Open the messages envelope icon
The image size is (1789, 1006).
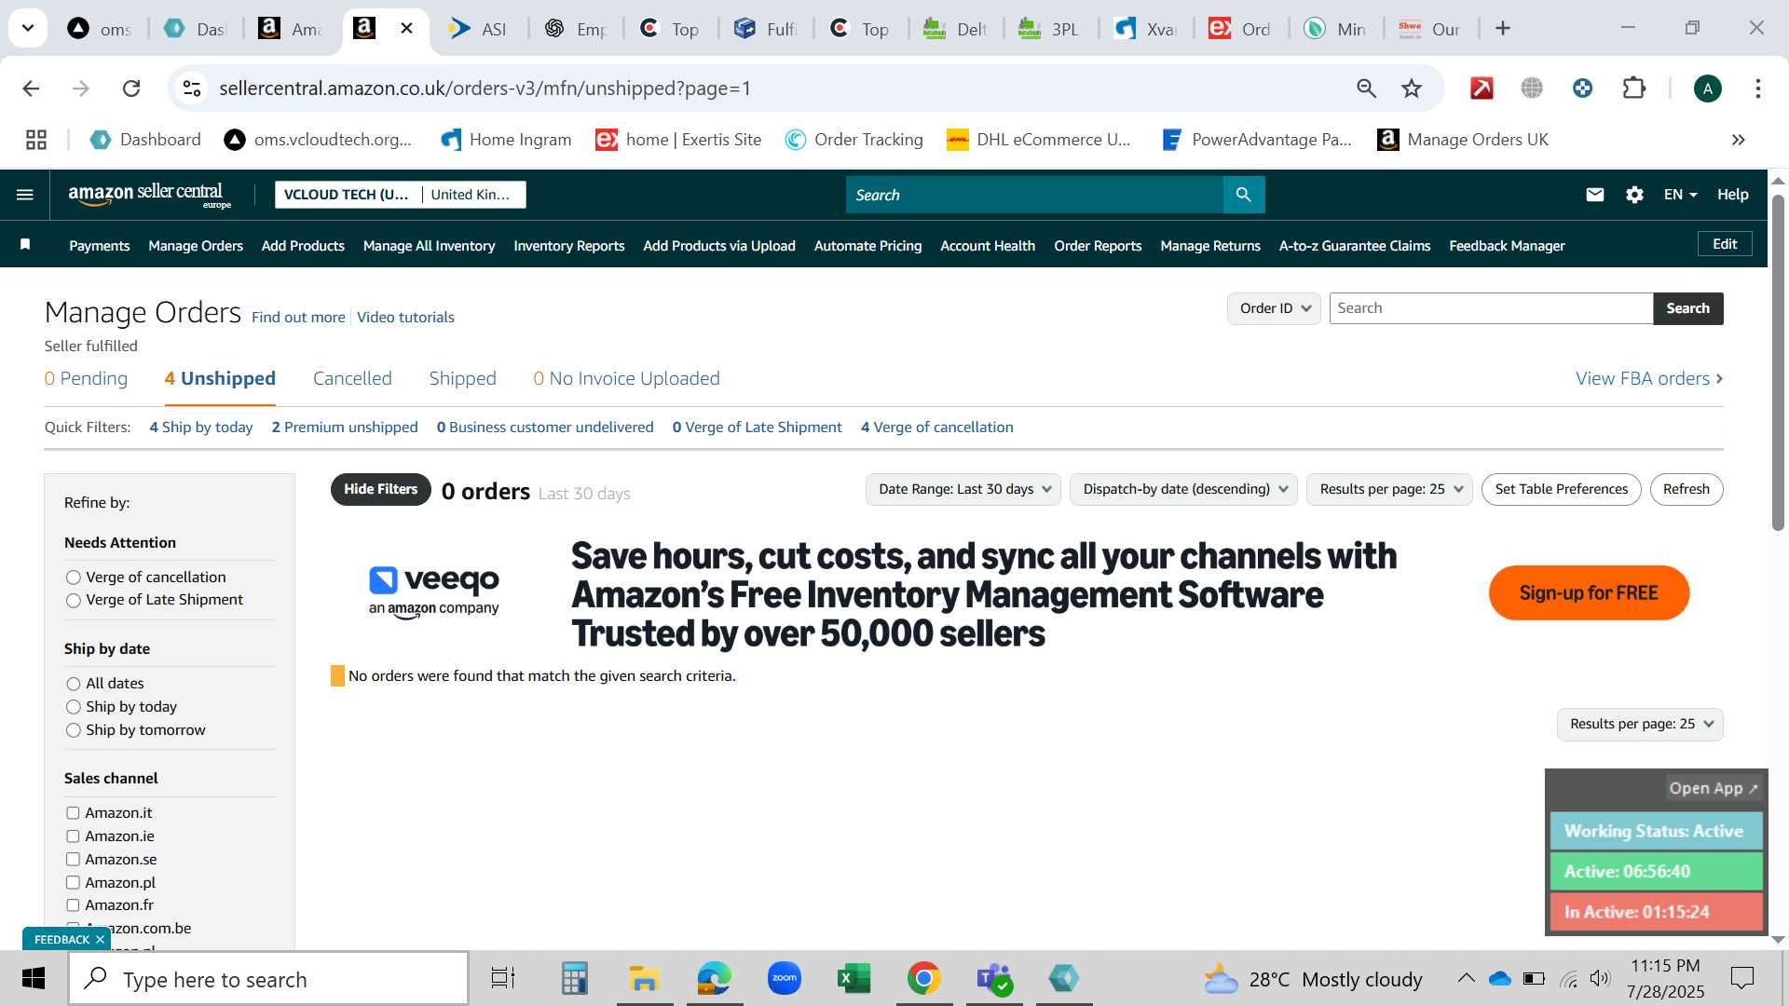[x=1595, y=195]
